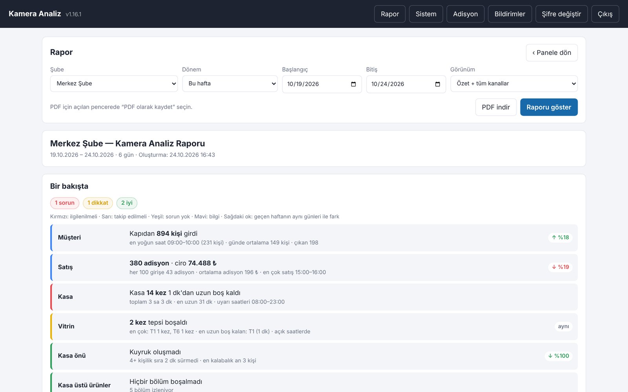Click the Kamera Analiz app title
Screen dimensions: 628x392
(x=35, y=14)
